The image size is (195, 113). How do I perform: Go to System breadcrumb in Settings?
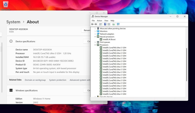pos(13,22)
